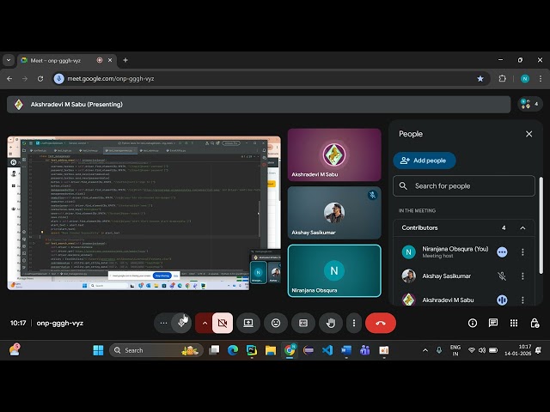Click the Windows taskbar Search box

coord(156,350)
